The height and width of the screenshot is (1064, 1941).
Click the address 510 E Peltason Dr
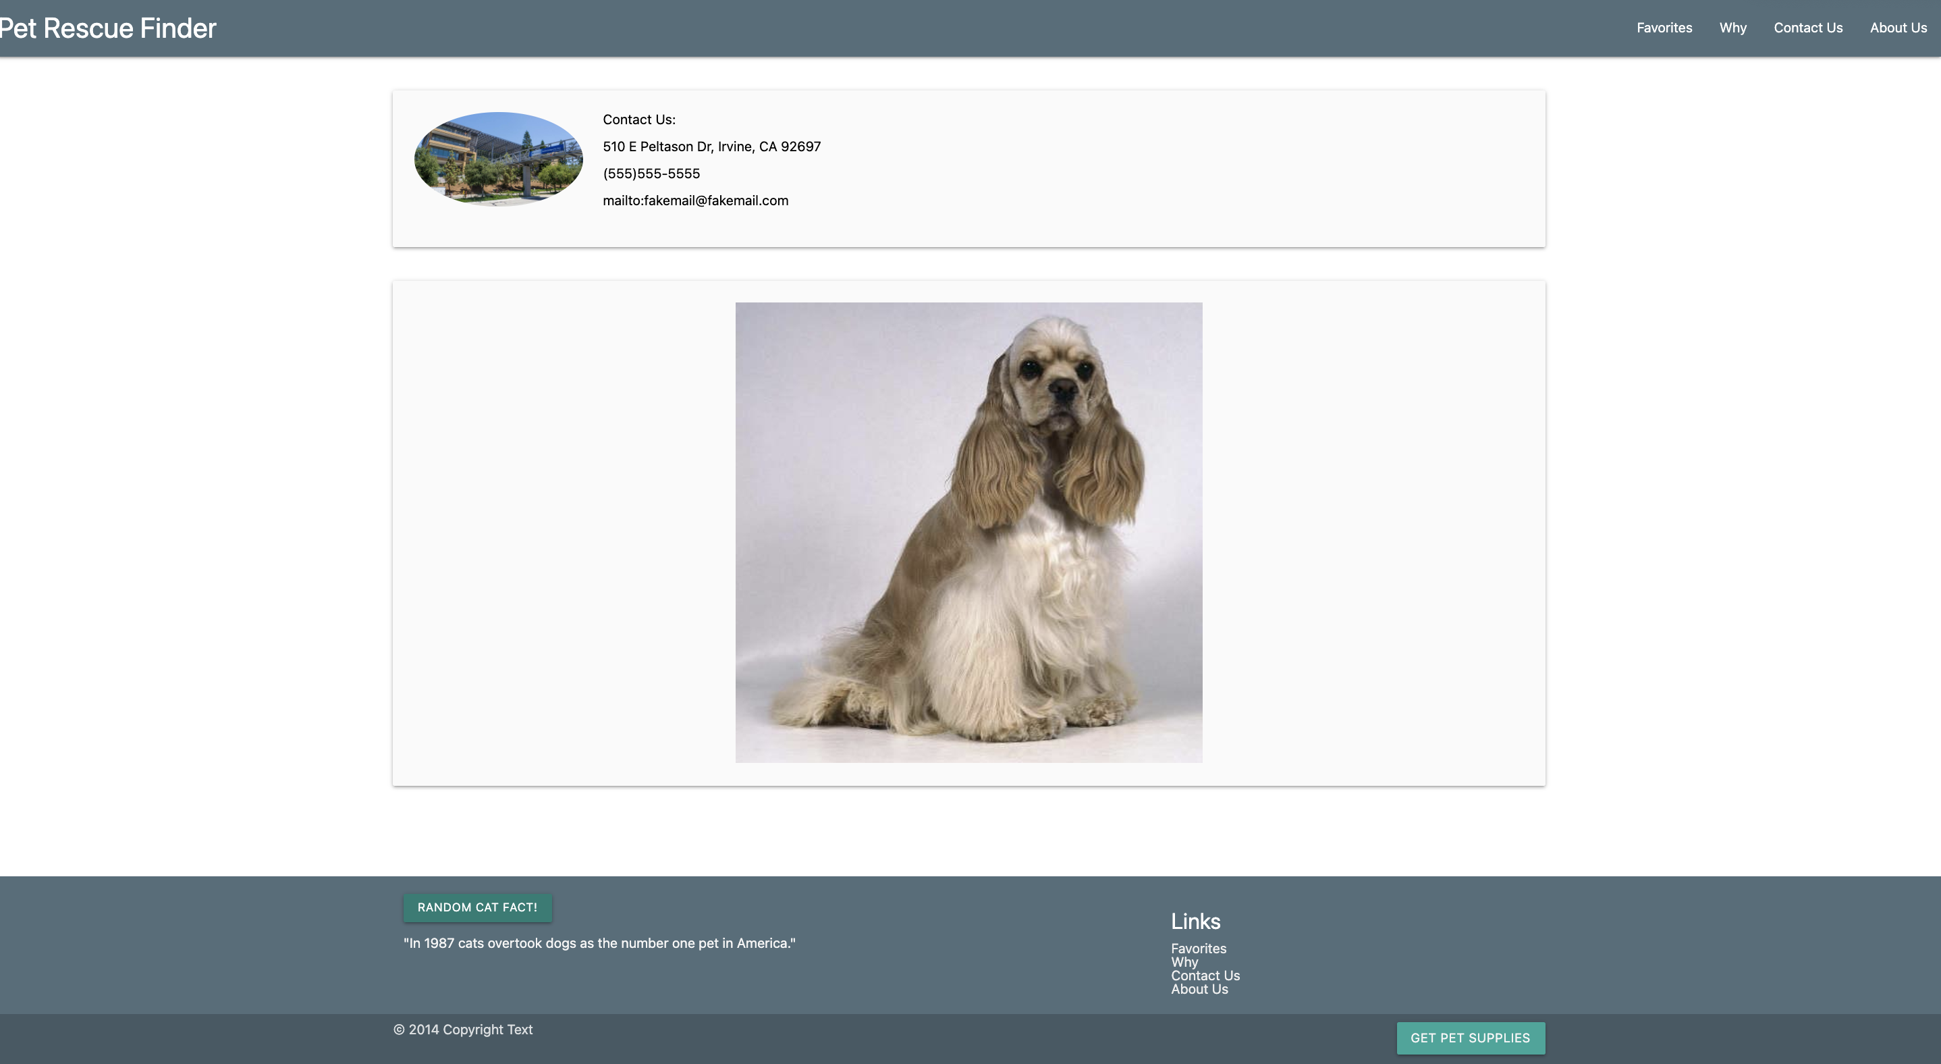coord(711,147)
